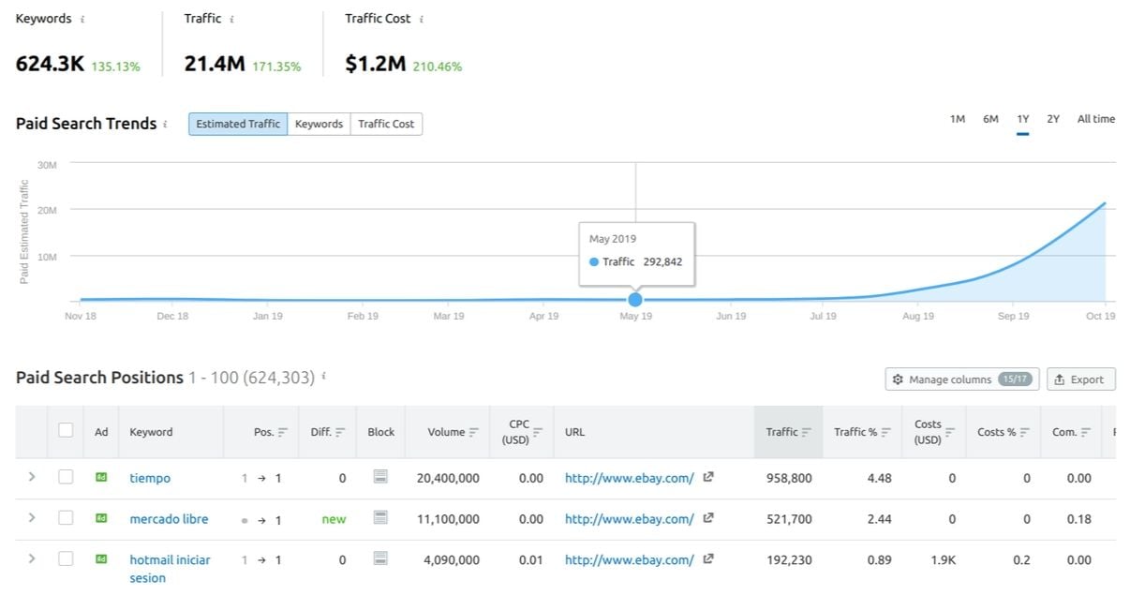This screenshot has width=1130, height=595.
Task: Click the 20,400,000 volume value
Action: (x=448, y=478)
